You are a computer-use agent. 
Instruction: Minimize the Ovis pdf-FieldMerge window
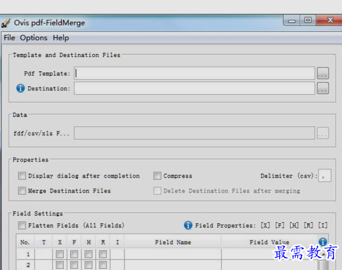coord(292,21)
